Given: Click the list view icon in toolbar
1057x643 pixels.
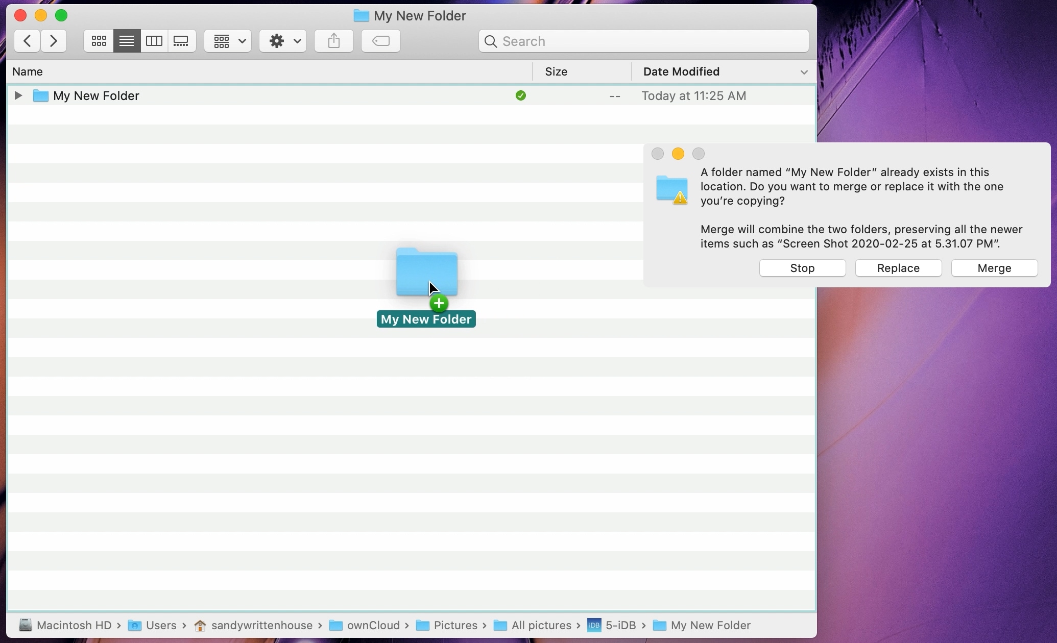Looking at the screenshot, I should 126,41.
